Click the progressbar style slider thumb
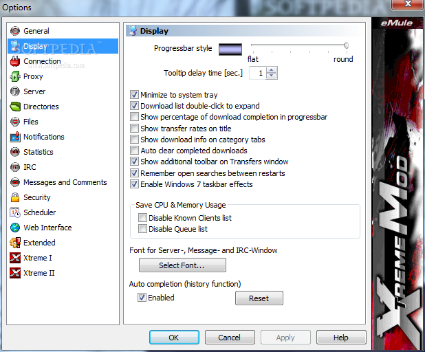This screenshot has height=352, width=425. pos(347,45)
